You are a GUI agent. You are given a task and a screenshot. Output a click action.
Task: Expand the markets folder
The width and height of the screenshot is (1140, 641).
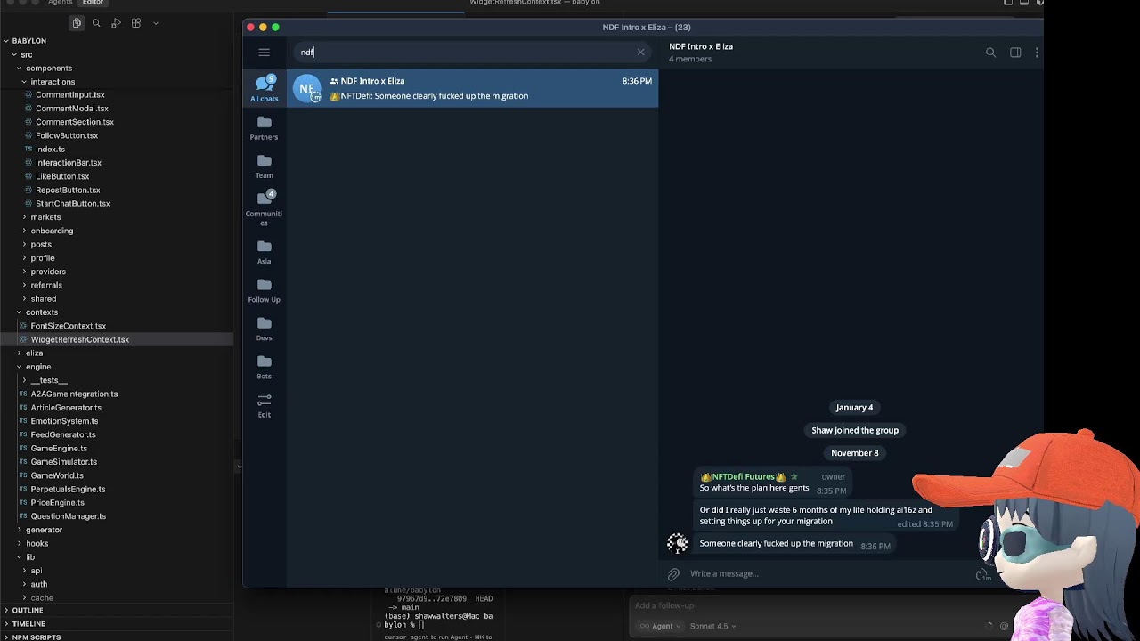(45, 217)
